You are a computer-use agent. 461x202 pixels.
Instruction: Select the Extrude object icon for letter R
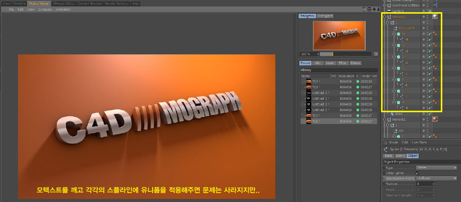pyautogui.click(x=398, y=68)
